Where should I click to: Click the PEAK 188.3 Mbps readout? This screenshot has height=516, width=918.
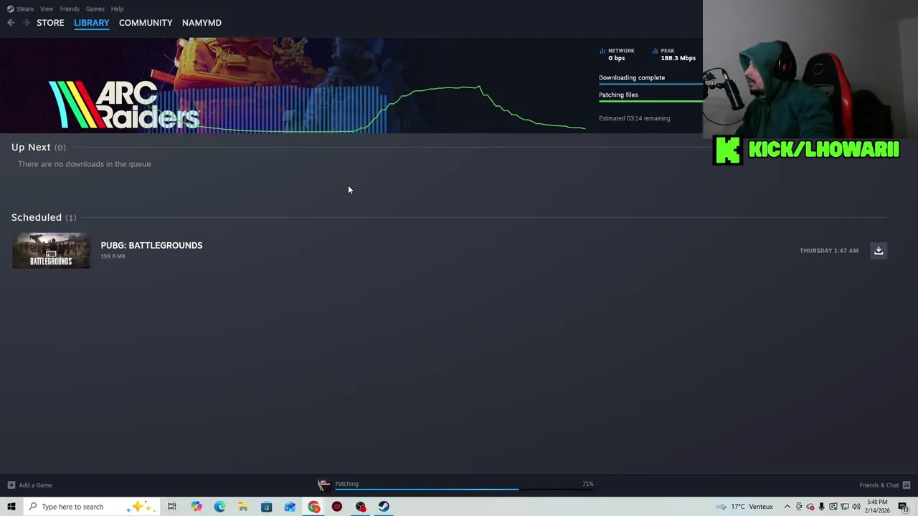[674, 54]
